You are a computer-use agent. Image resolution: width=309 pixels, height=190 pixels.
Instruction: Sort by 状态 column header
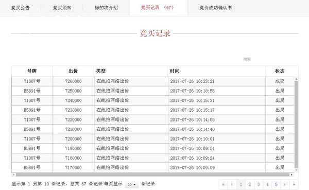click(x=280, y=71)
